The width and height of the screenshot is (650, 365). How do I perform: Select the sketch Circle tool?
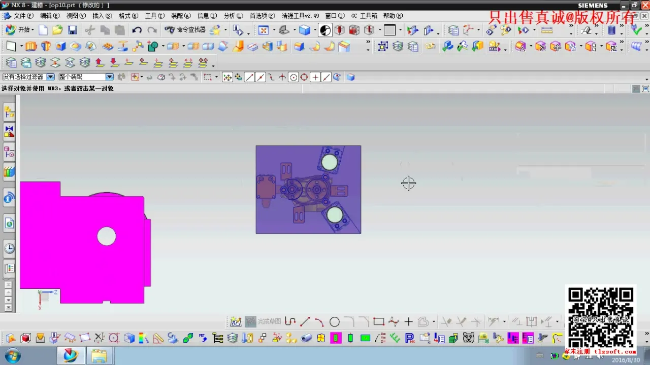(334, 322)
